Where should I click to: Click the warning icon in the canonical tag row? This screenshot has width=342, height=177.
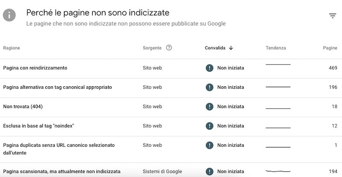coord(209,87)
